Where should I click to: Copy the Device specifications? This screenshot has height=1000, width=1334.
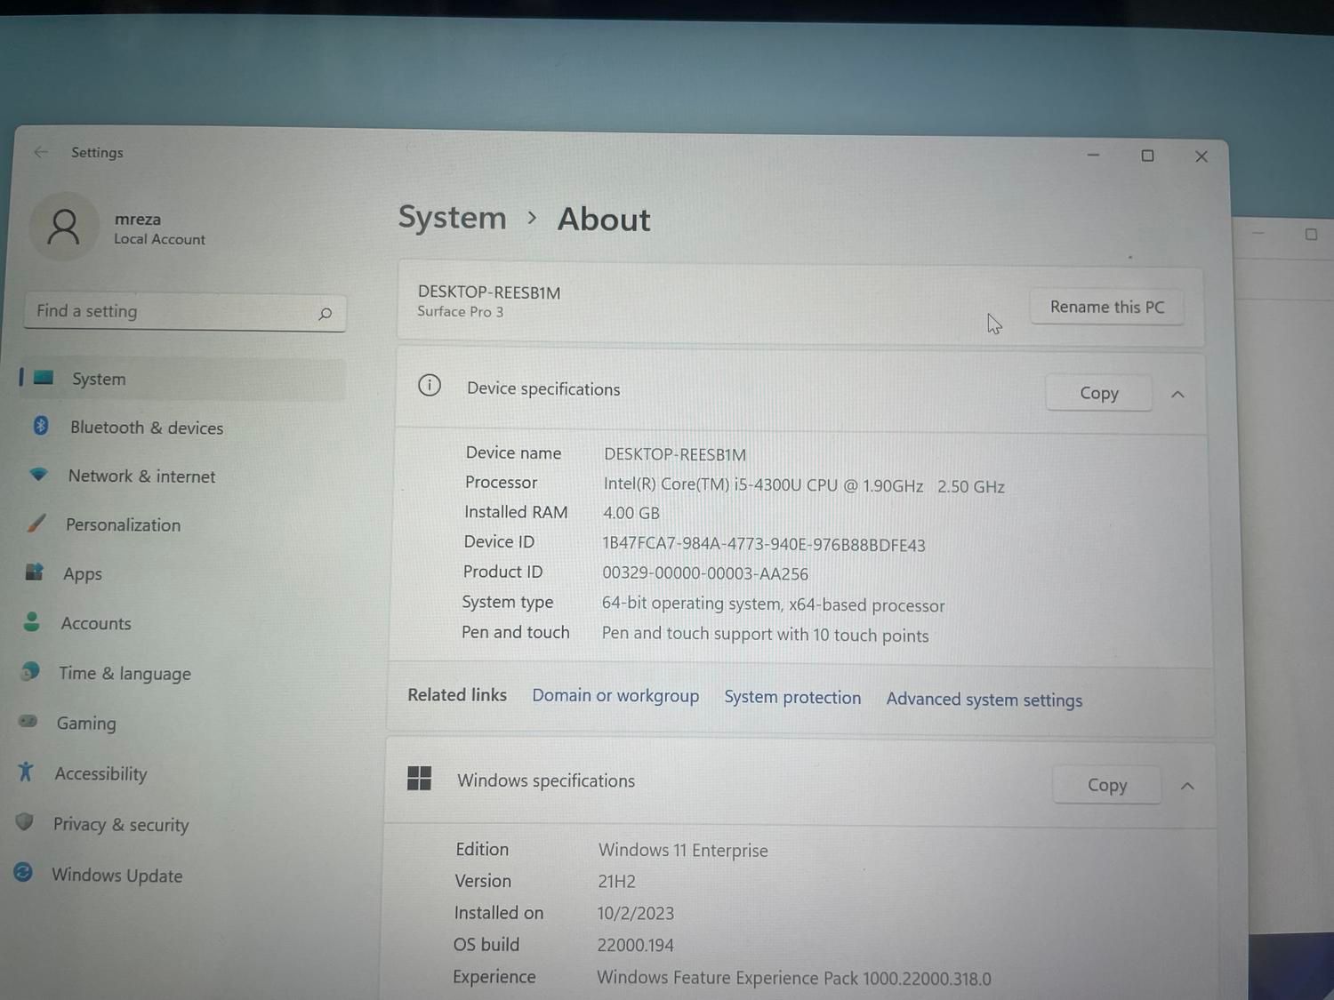pyautogui.click(x=1099, y=393)
